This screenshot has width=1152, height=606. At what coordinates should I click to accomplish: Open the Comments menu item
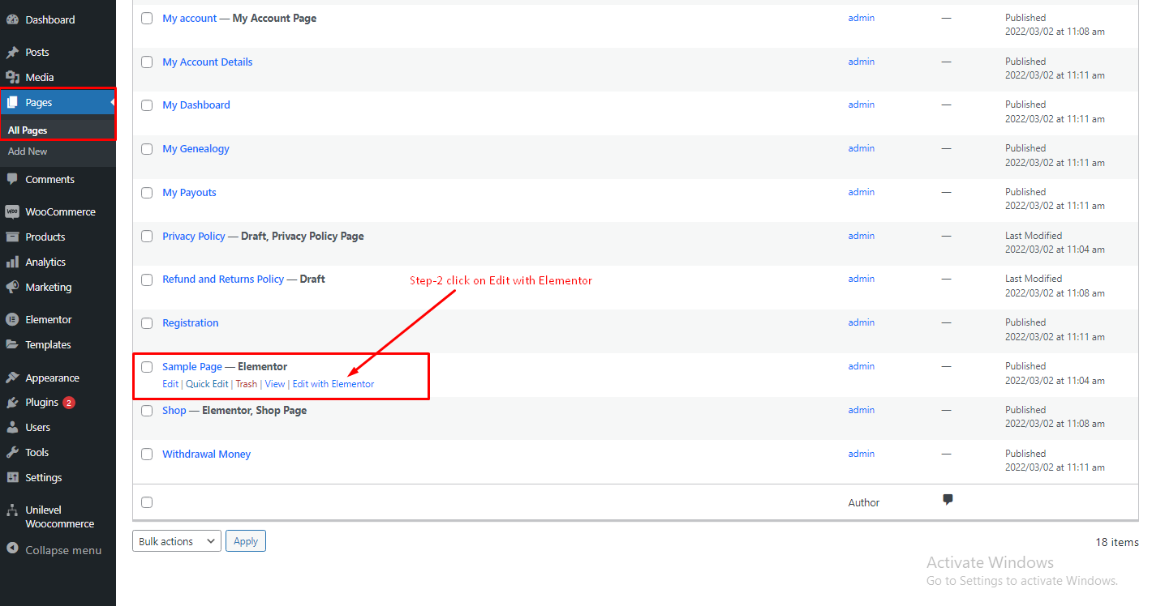coord(49,180)
